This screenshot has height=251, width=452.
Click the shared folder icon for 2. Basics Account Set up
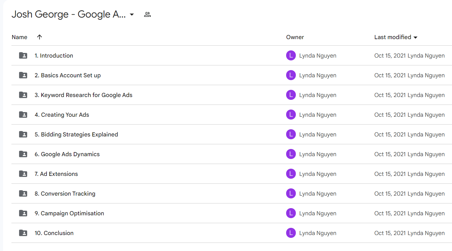pyautogui.click(x=23, y=75)
